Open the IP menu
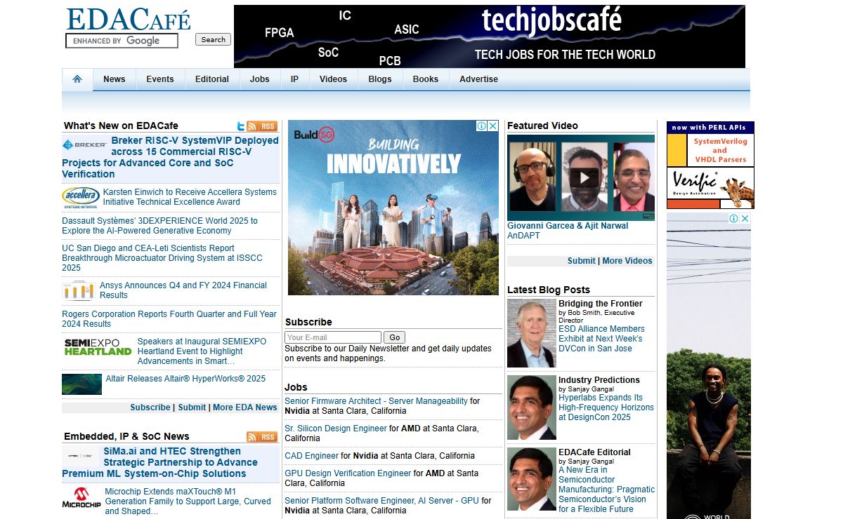 click(x=294, y=79)
